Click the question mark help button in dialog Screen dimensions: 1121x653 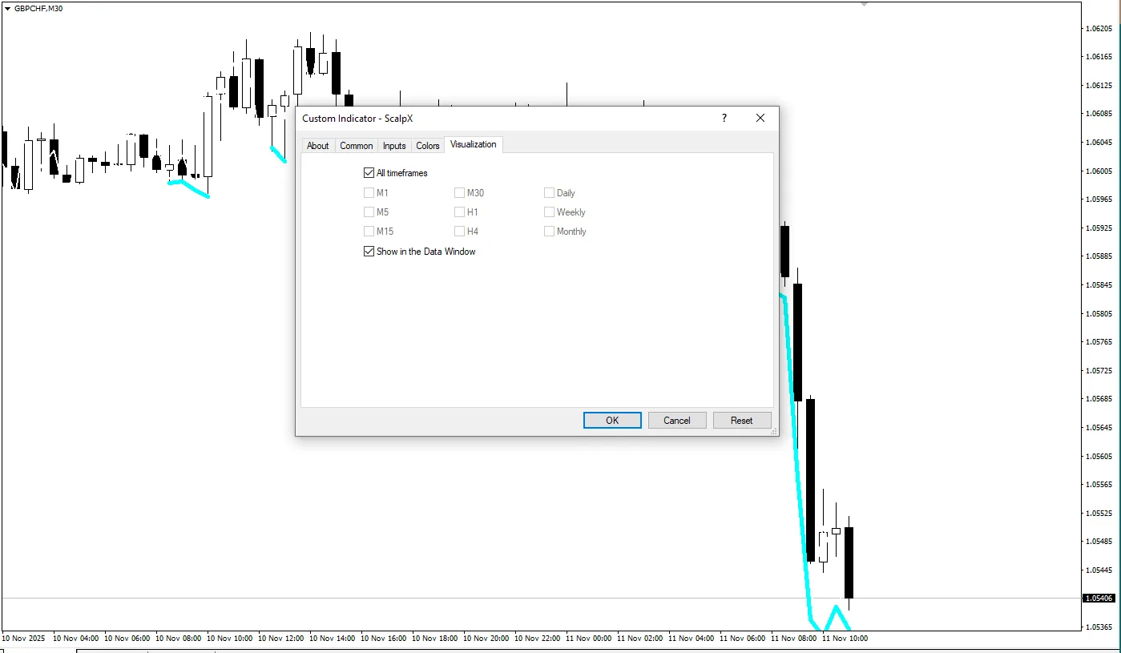pyautogui.click(x=724, y=118)
